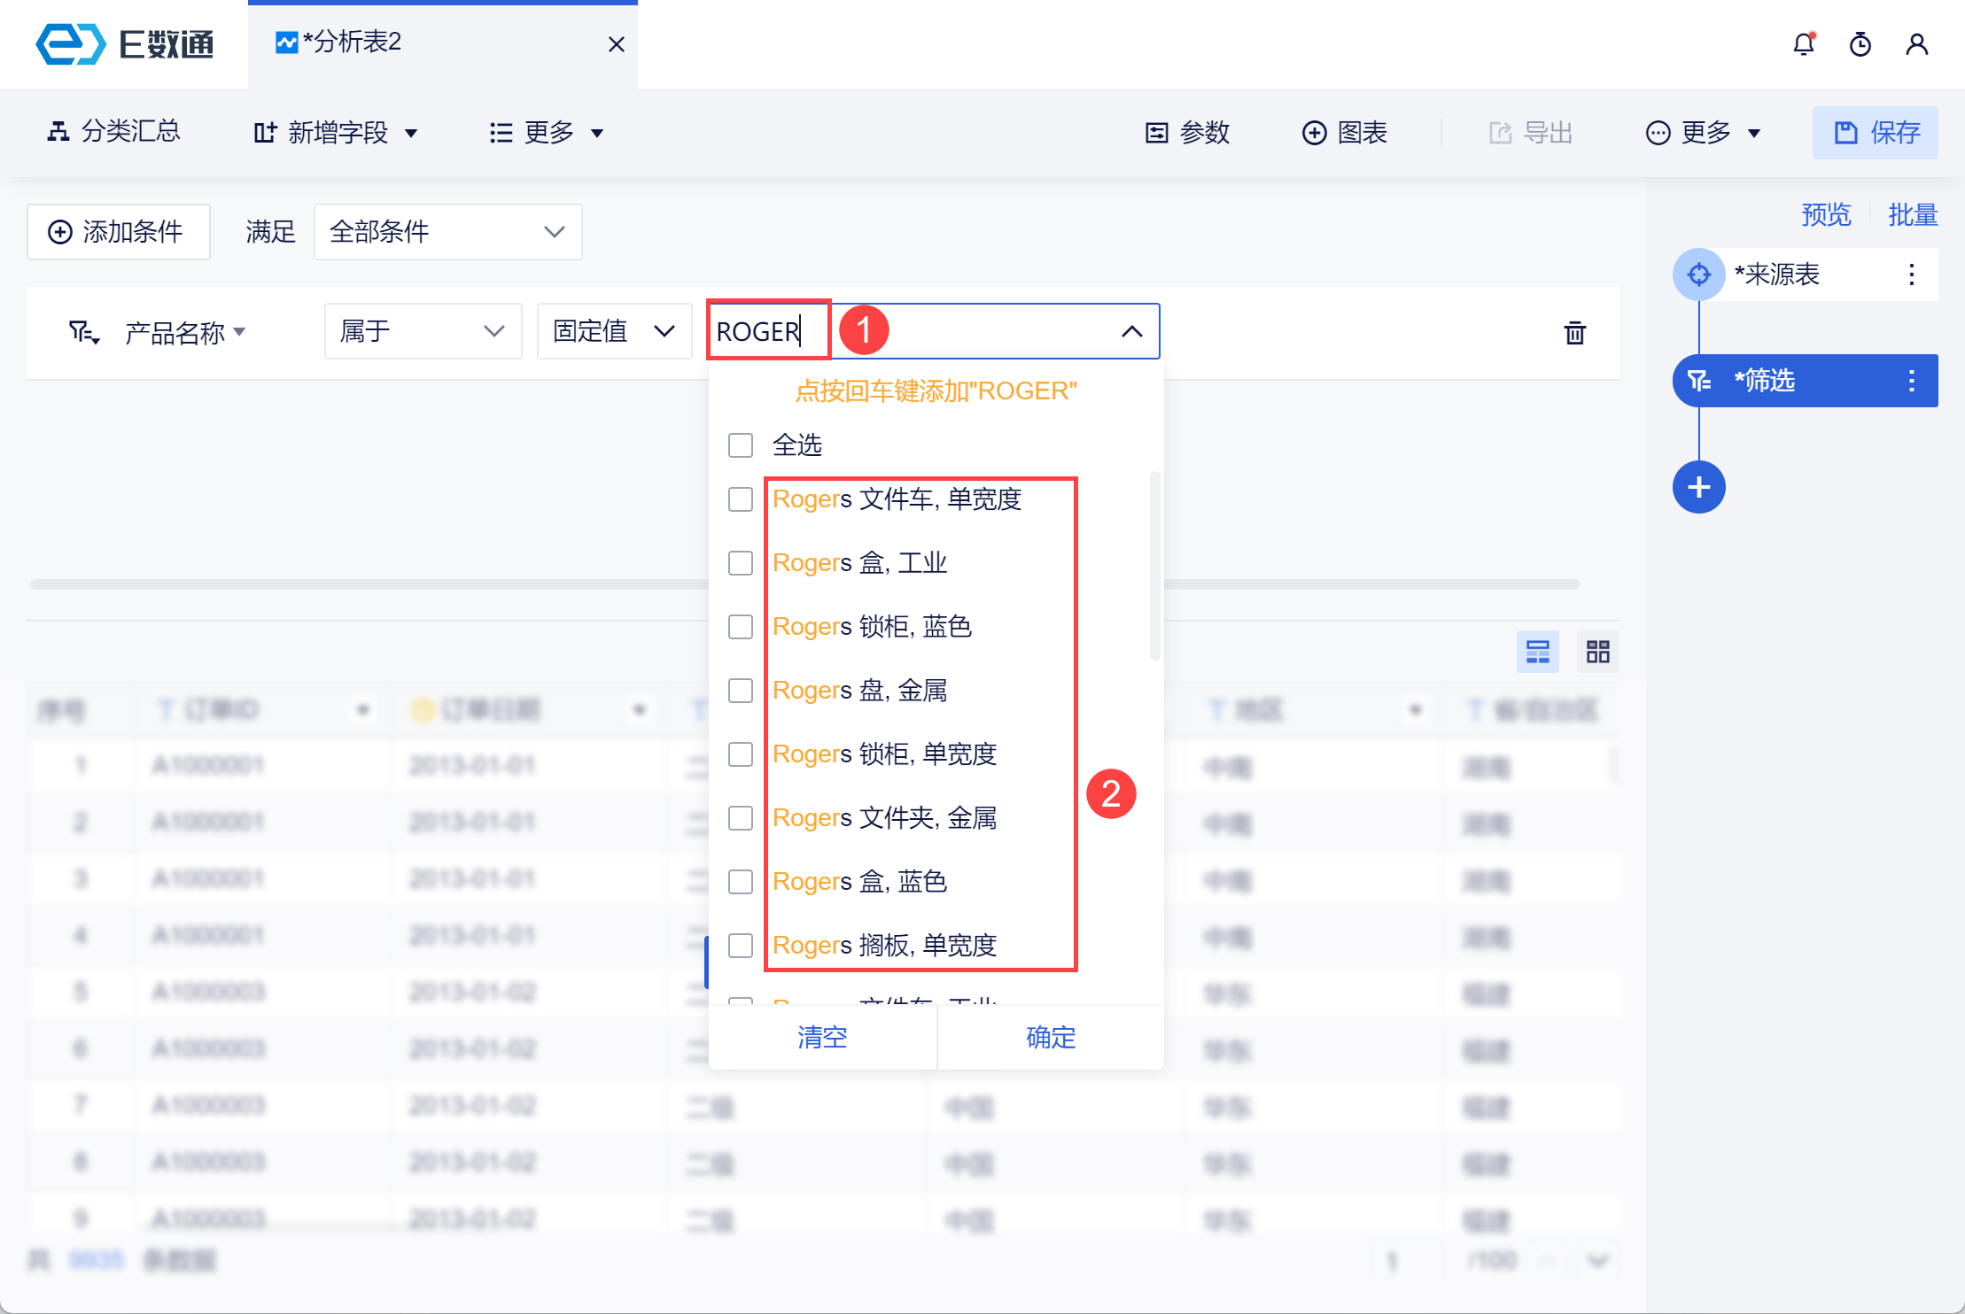Screen dimensions: 1965x1314
Task: Open the 固定值 type dropdown
Action: 613,331
